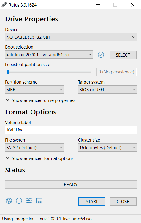This screenshot has height=223, width=141.
Task: Minimize the Rufus window
Action: tap(98, 5)
